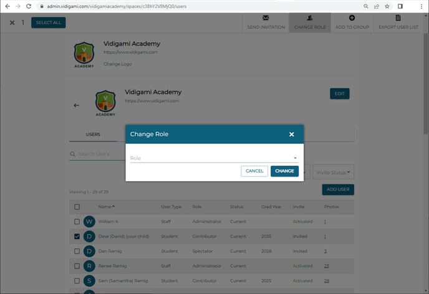This screenshot has height=294, width=429.
Task: Click the User Type column header
Action: pos(171,207)
